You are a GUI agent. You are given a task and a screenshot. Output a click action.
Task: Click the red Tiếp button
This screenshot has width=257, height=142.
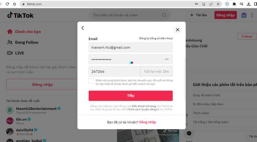130,96
